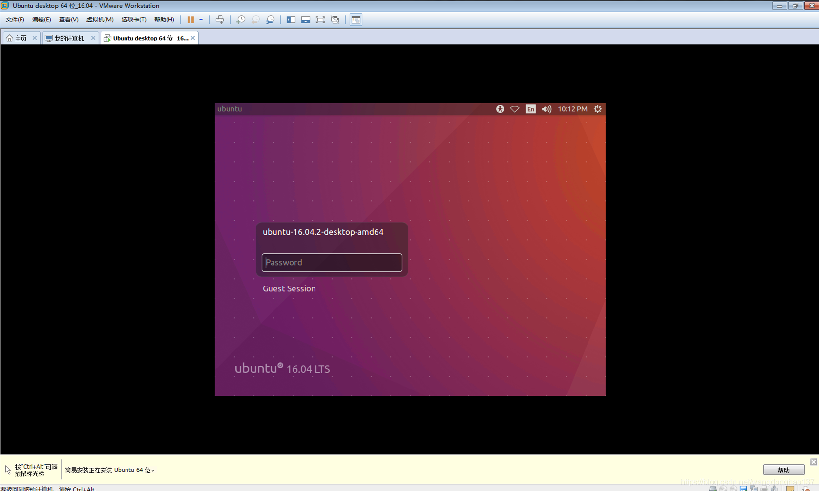Screen dimensions: 819x491
Task: Select the ubuntu-16.04.2-desktop-amd64 user entry
Action: tap(323, 232)
